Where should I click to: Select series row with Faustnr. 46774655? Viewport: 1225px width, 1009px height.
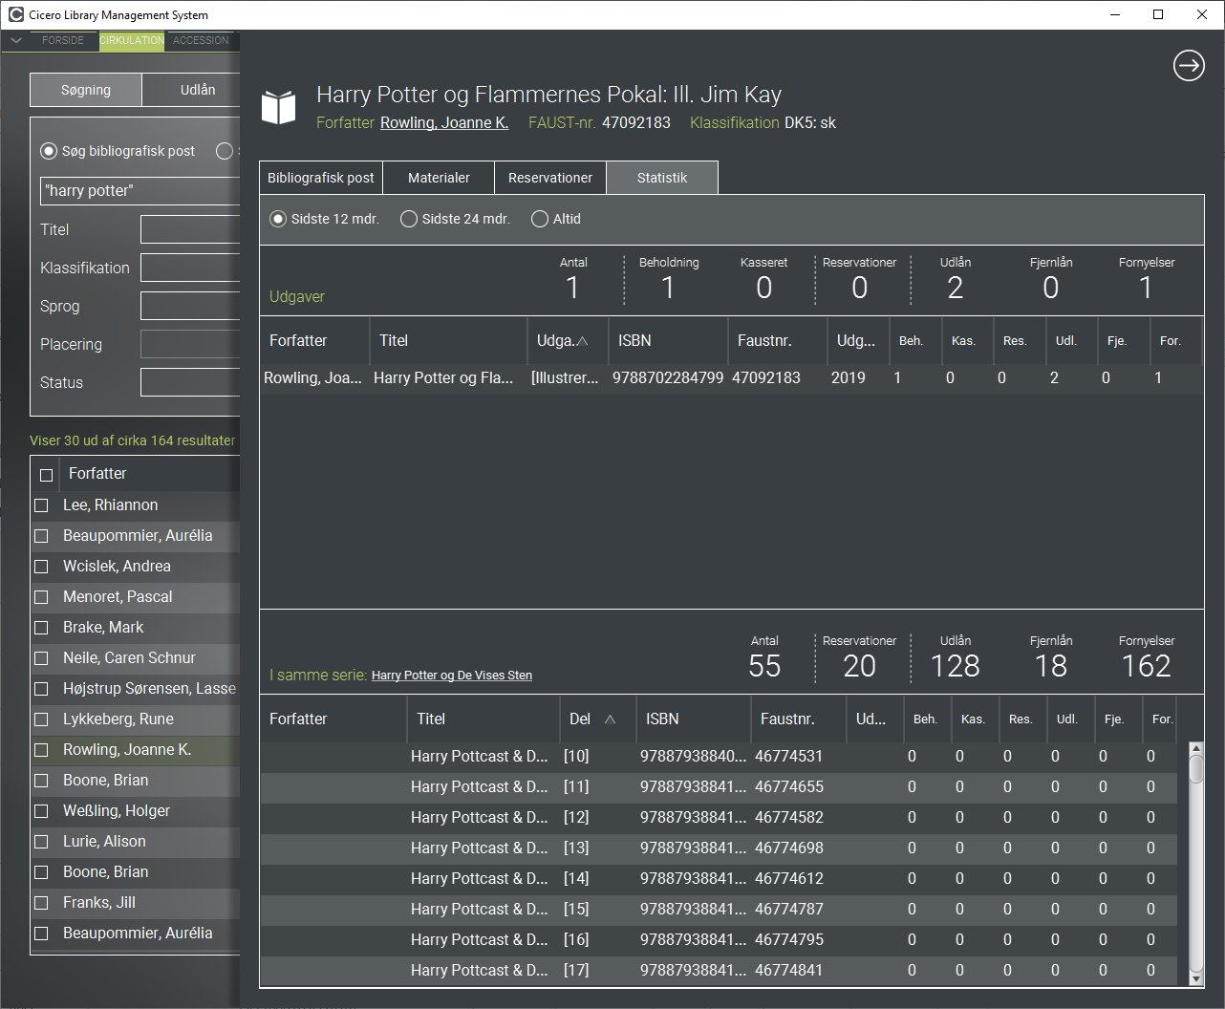719,787
